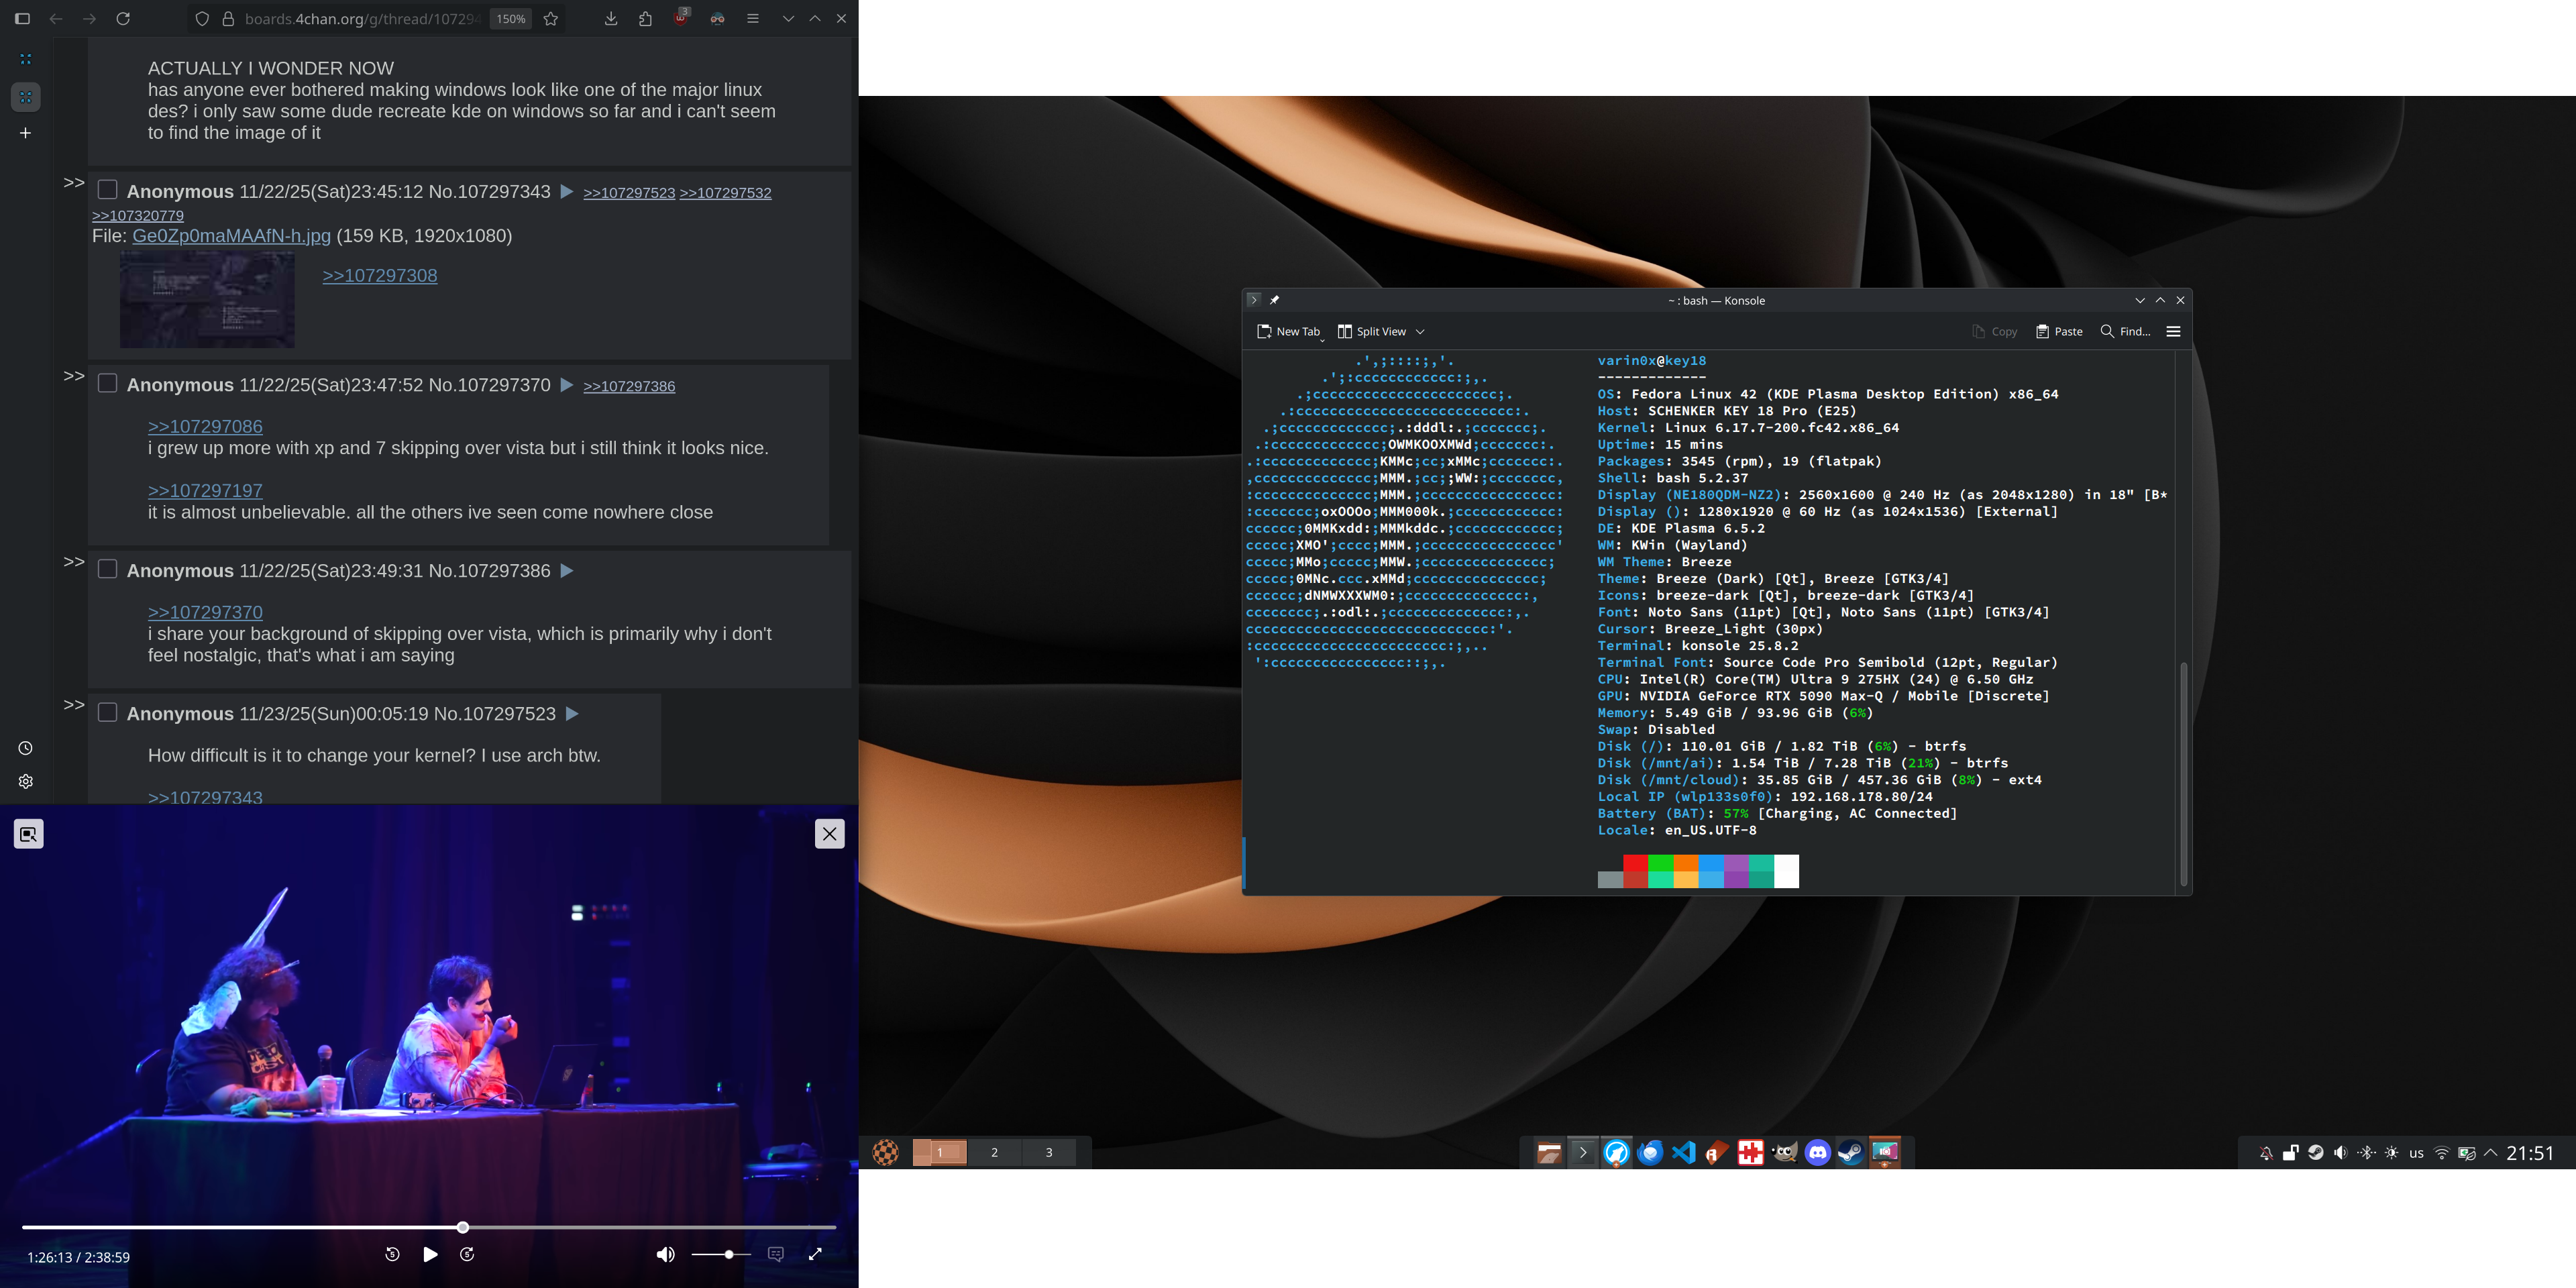
Task: Expand the system tray hidden icons arrow
Action: pos(2490,1152)
